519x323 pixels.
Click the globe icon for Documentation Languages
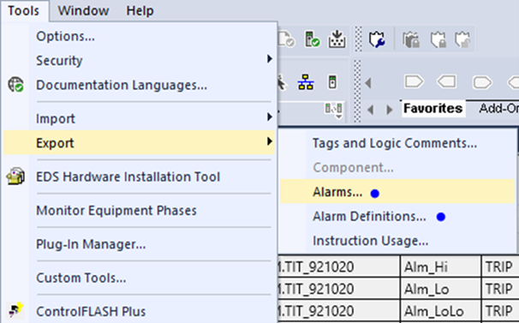[15, 85]
